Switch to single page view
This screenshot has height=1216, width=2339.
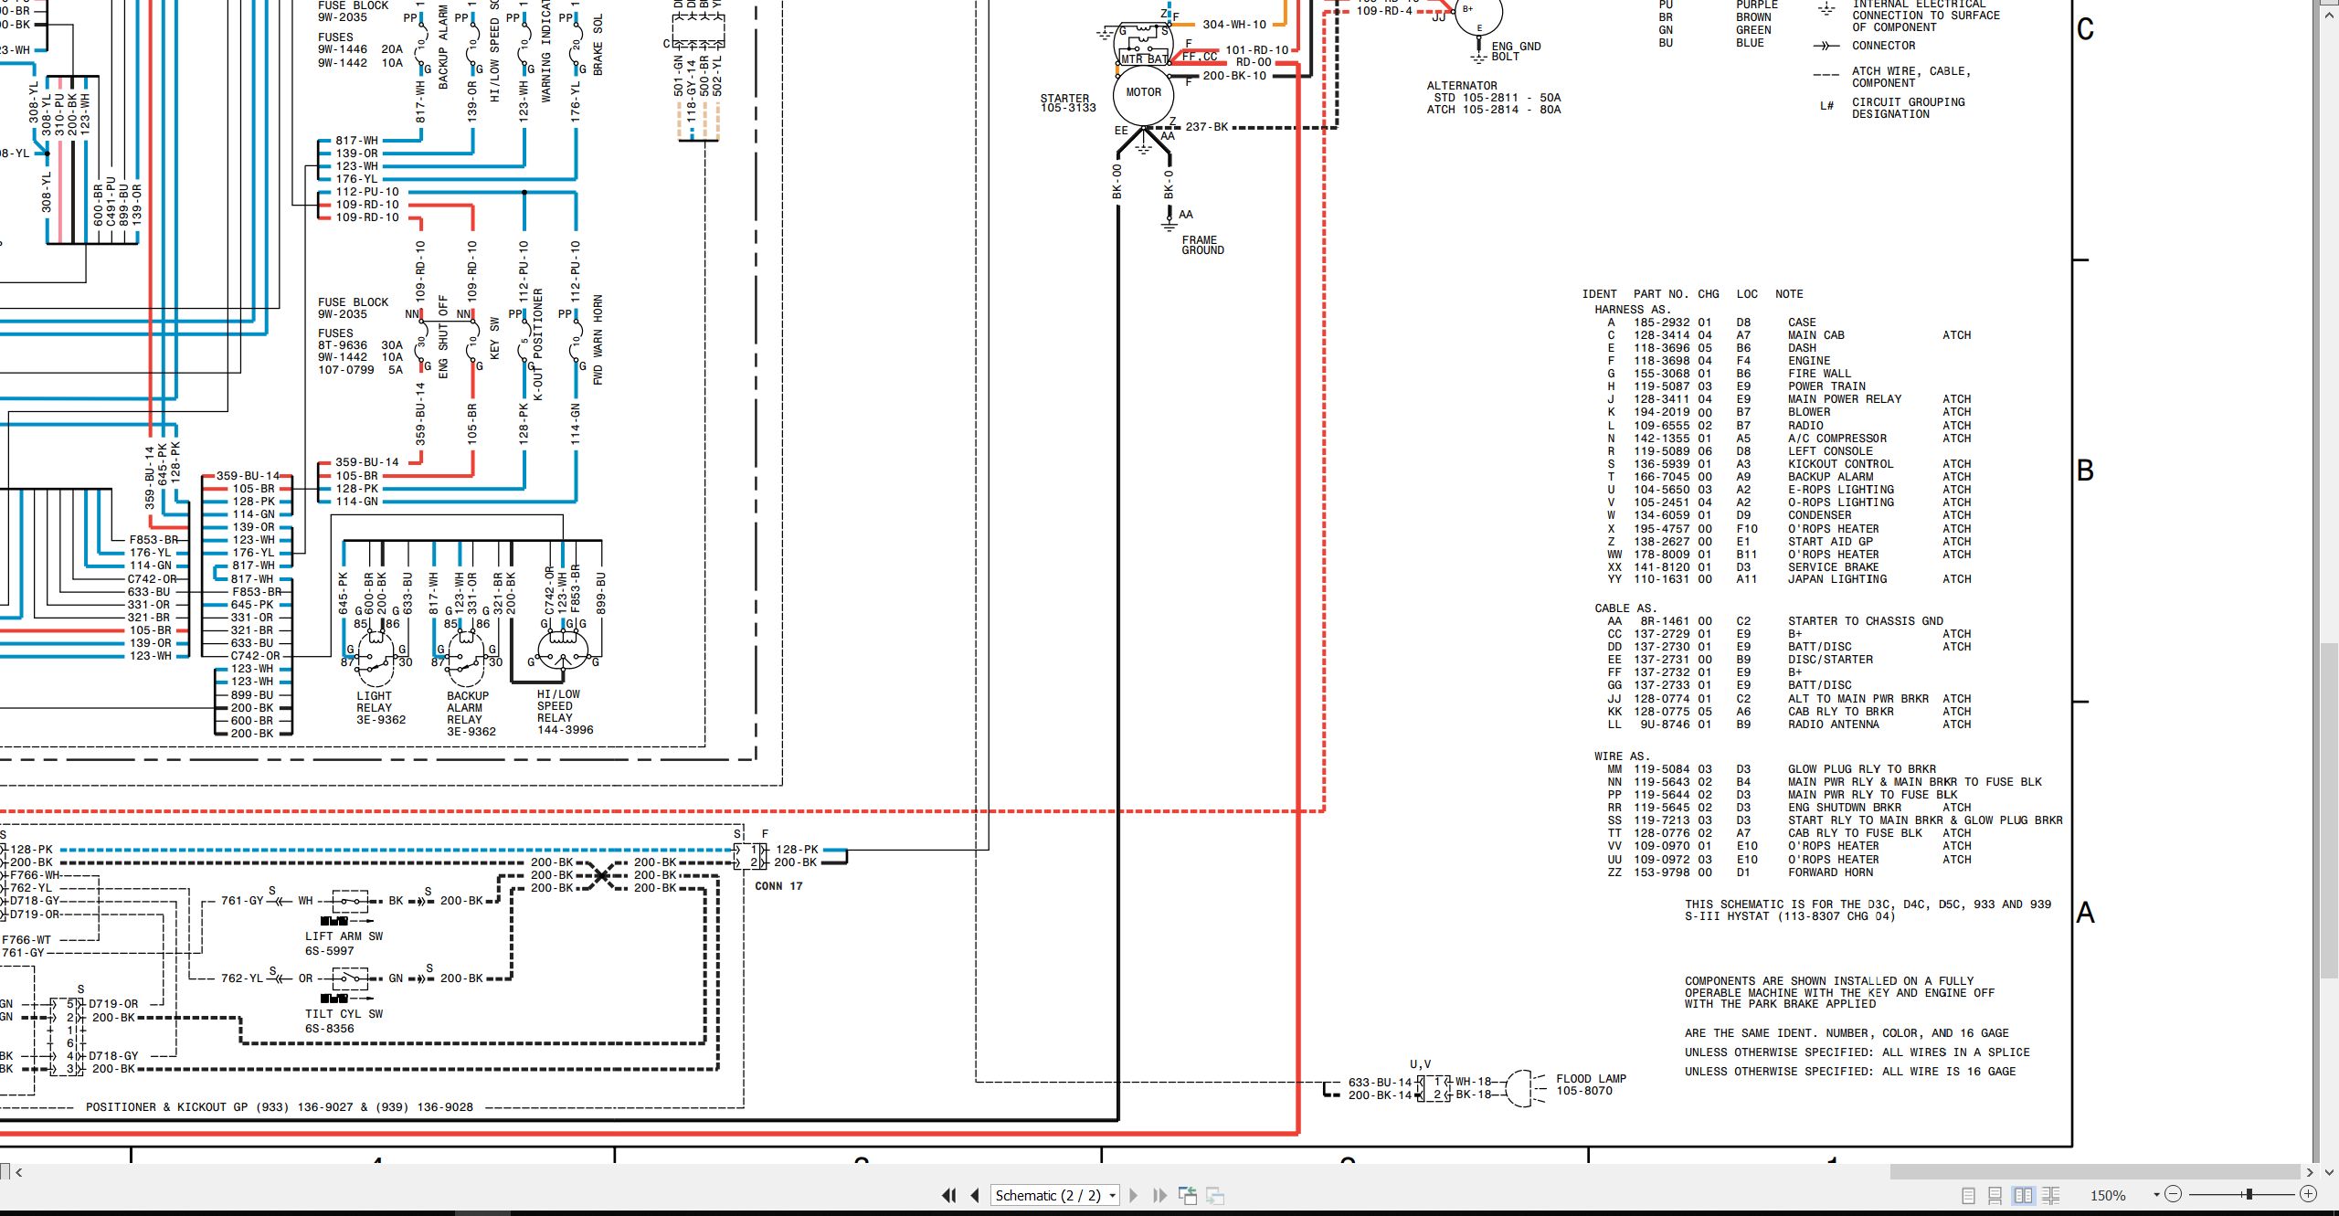pos(1968,1195)
